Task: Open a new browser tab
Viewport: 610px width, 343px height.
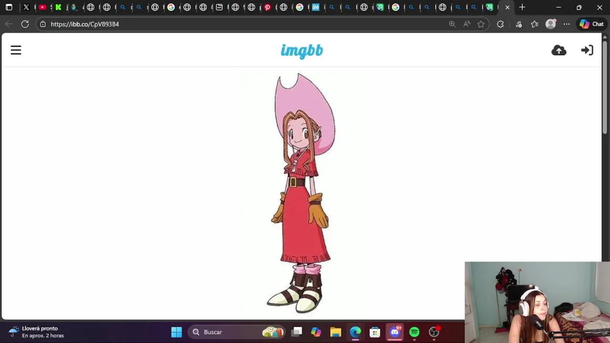Action: [522, 7]
